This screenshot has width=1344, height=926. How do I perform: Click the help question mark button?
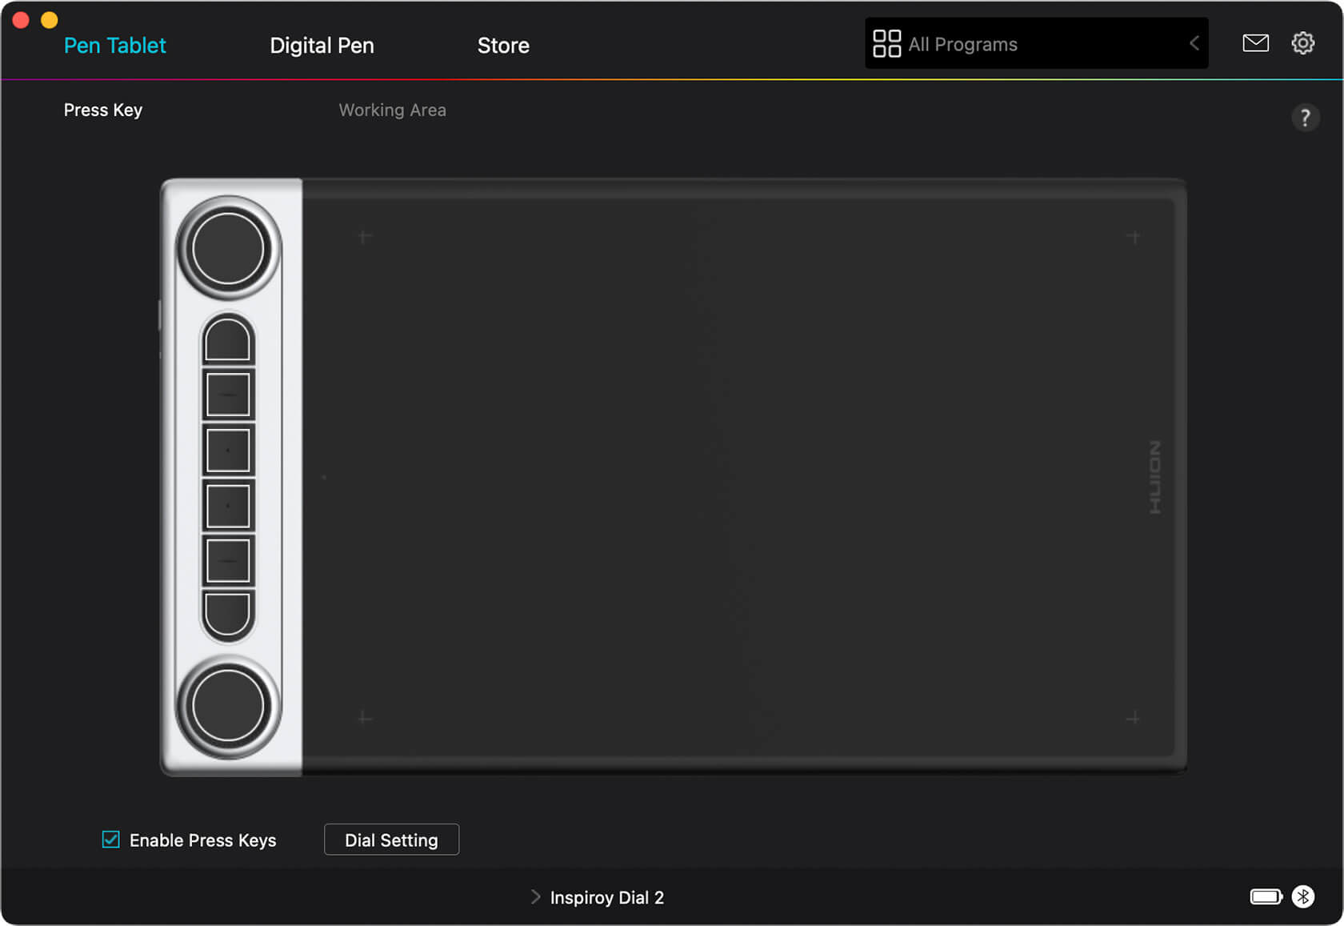(1305, 118)
